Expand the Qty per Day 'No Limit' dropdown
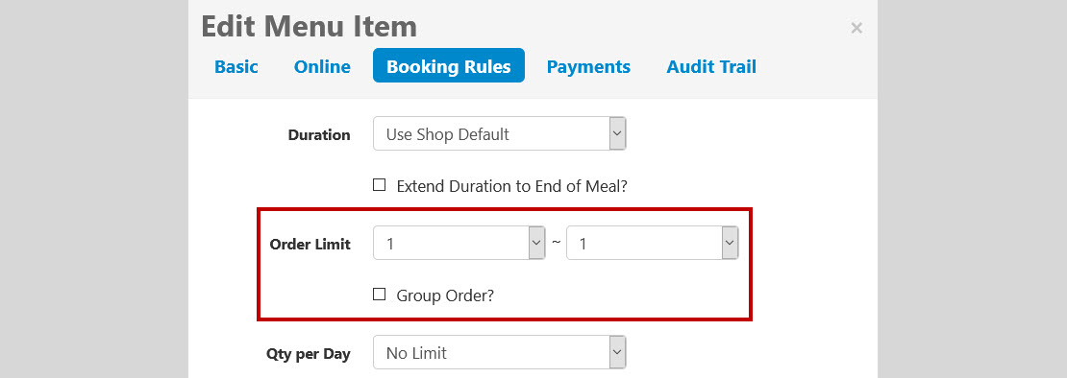Viewport: 1067px width, 378px height. [499, 352]
